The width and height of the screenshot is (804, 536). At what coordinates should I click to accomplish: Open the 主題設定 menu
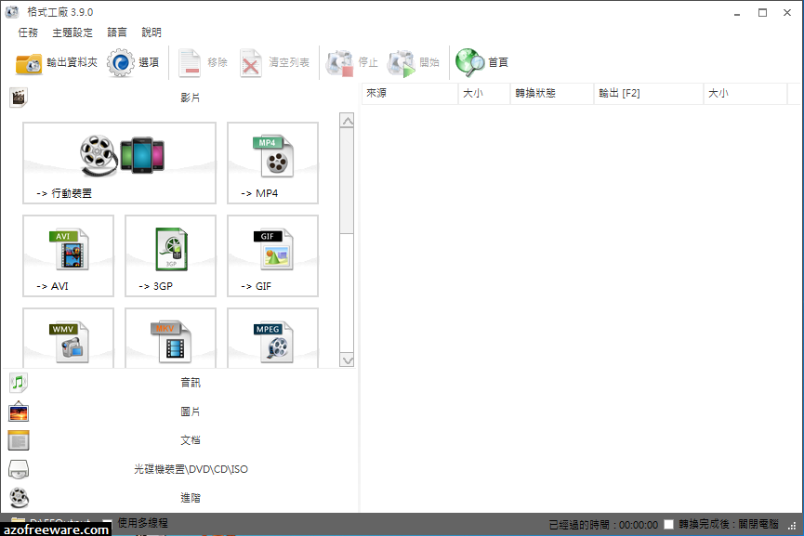[x=72, y=33]
